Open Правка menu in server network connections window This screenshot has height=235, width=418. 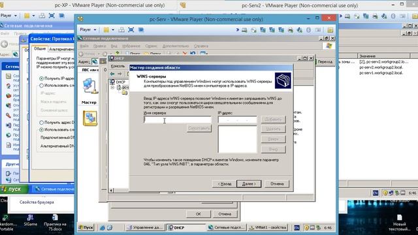pos(99,46)
